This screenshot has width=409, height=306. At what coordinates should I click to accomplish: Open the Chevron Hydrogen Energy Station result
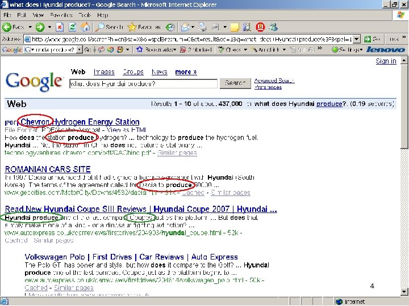[80, 122]
